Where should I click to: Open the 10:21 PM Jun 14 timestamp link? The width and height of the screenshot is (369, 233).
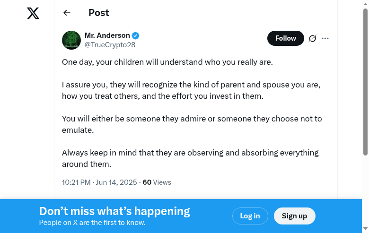coord(99,182)
